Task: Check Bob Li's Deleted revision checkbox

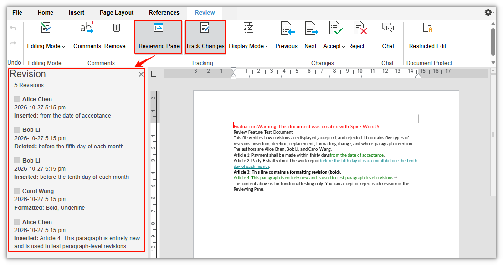Action: 17,129
